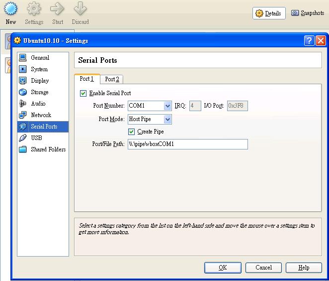Open USB settings label
Image resolution: width=329 pixels, height=281 pixels.
(36, 138)
